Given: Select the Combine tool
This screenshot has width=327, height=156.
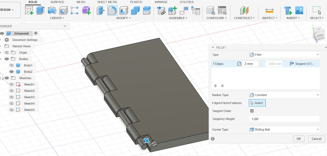Looking at the screenshot, I should pos(135,10).
